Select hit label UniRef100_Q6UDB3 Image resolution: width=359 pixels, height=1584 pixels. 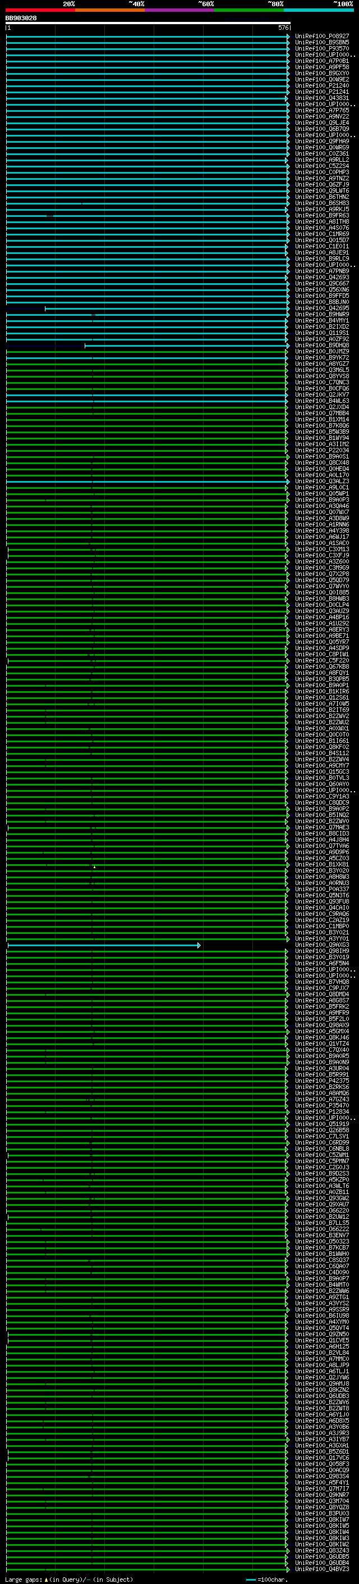point(321,1396)
